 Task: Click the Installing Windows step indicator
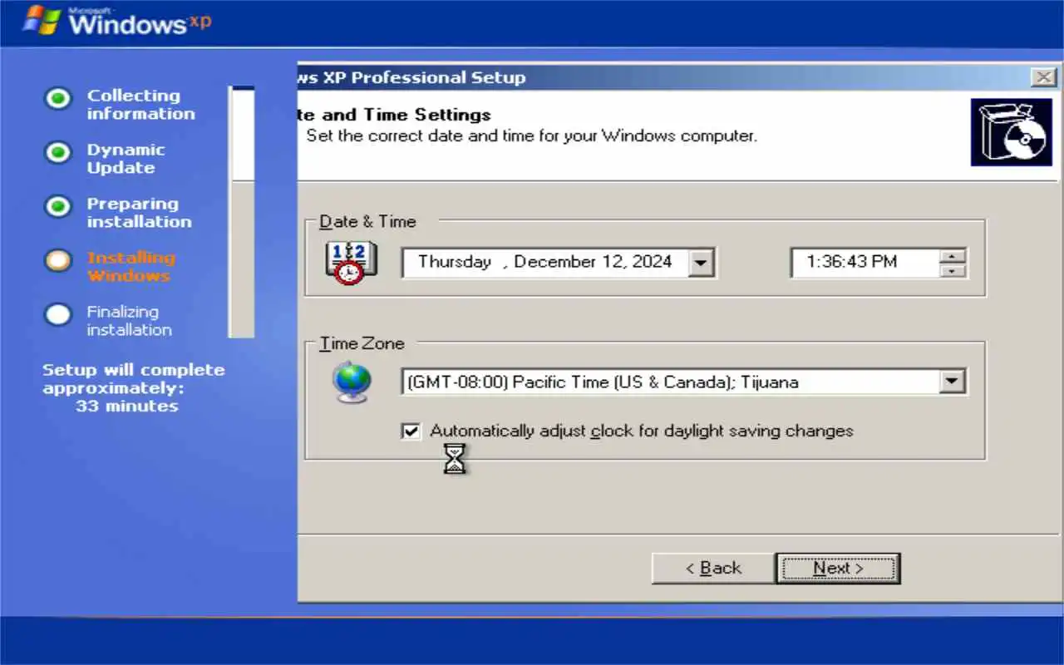tap(57, 260)
